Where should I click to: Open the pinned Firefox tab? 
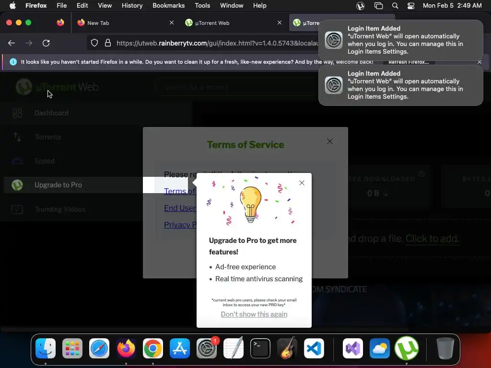(60, 23)
